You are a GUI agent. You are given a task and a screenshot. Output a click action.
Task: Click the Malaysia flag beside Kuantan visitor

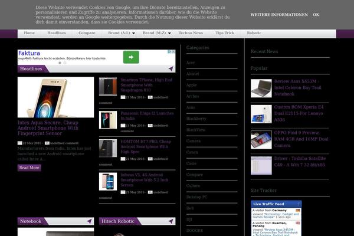click(298, 223)
